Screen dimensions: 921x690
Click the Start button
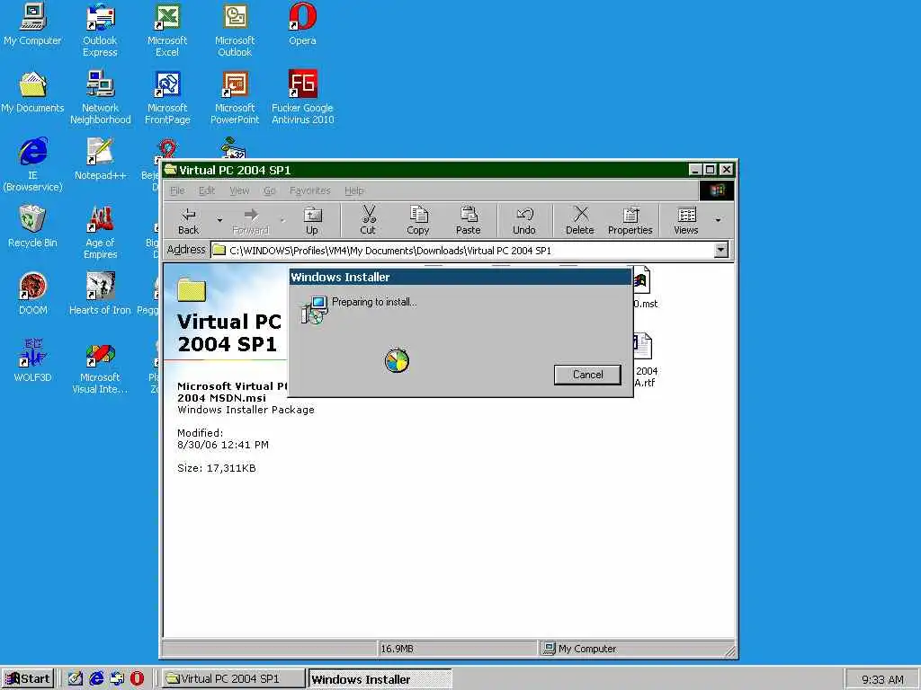(28, 679)
